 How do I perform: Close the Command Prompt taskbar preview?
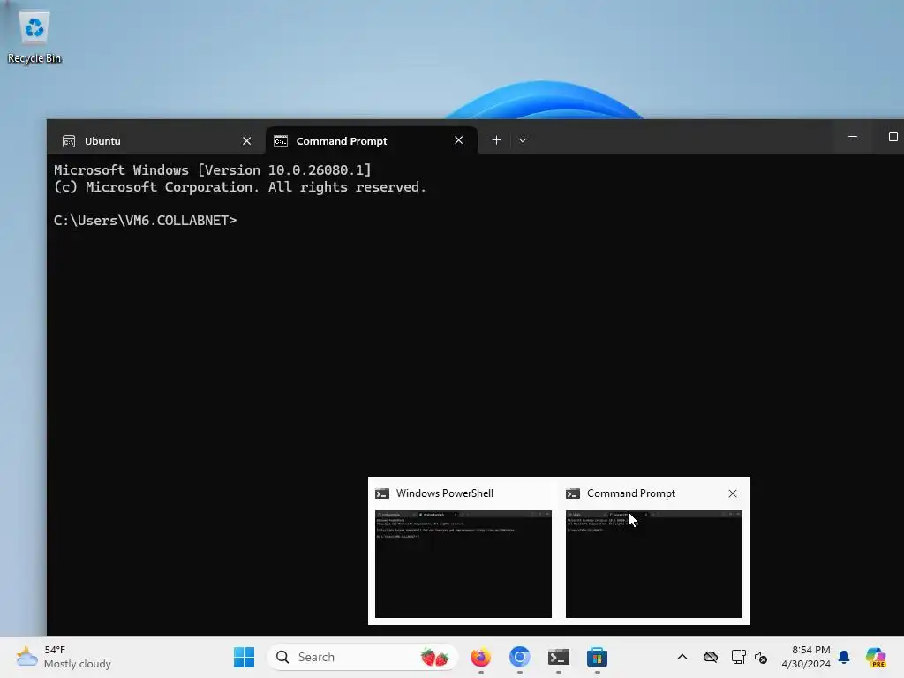(732, 493)
